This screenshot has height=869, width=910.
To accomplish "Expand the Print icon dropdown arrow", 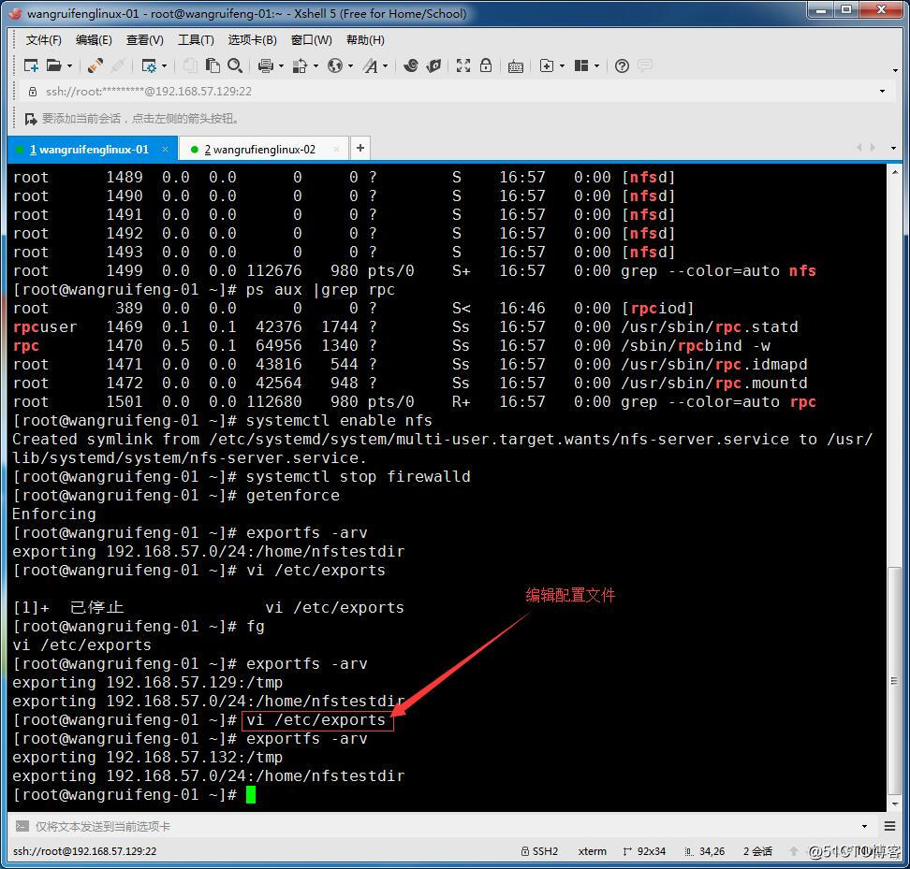I will click(281, 66).
